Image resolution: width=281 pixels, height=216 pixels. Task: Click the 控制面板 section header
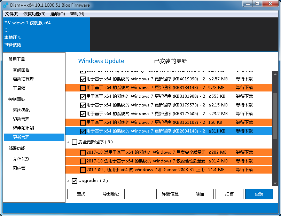(x=17, y=99)
